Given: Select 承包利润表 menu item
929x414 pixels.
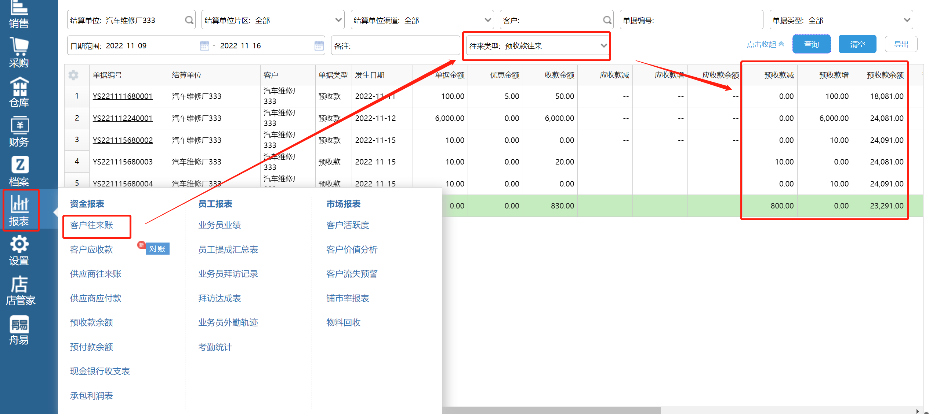Looking at the screenshot, I should tap(91, 396).
